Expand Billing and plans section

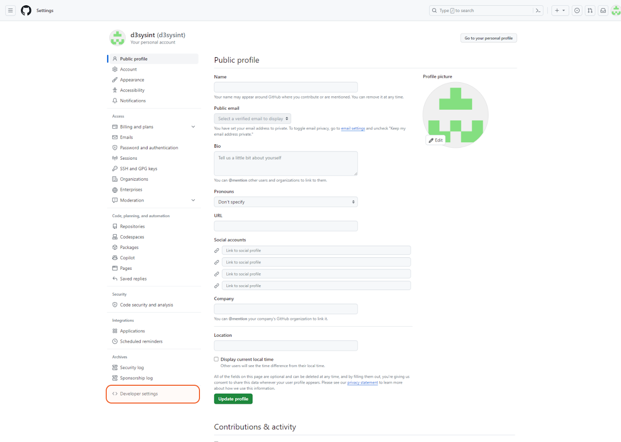(193, 127)
